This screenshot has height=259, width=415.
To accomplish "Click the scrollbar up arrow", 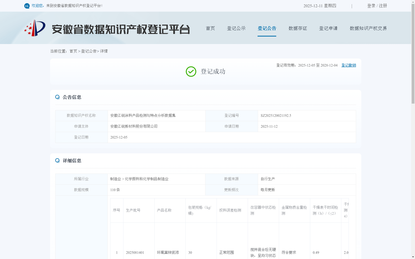I will (413, 2).
